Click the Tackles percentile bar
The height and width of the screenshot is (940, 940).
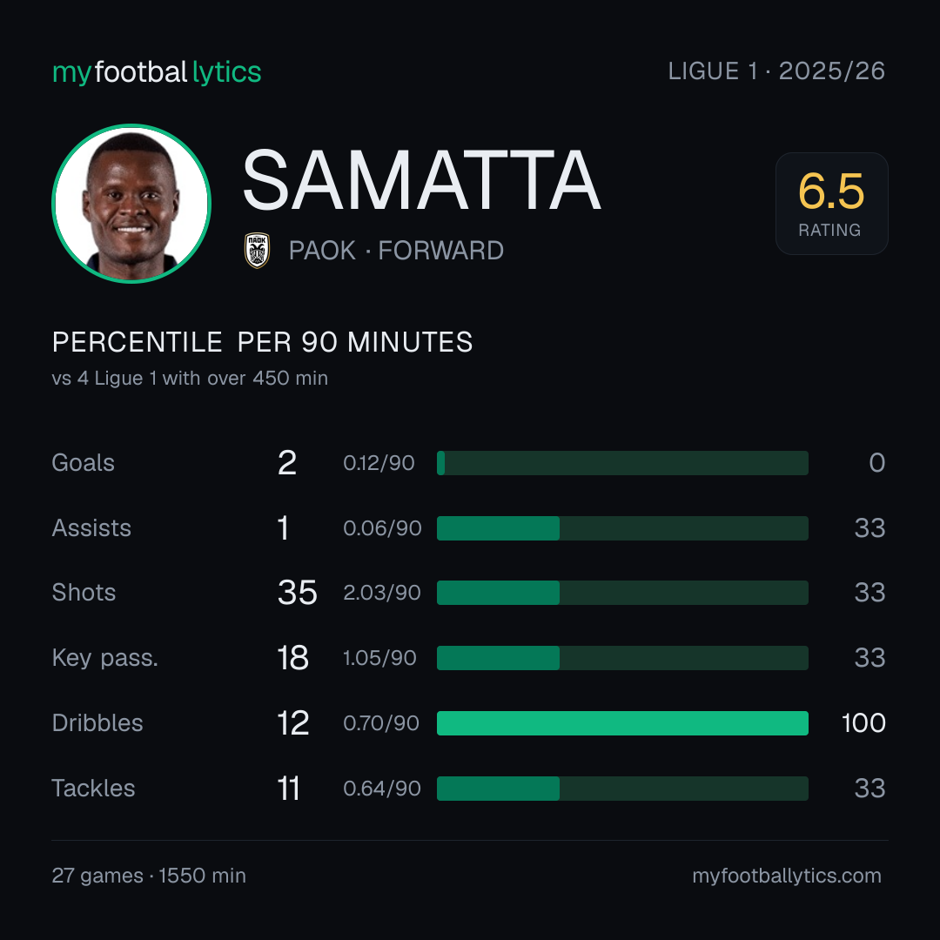coord(622,789)
